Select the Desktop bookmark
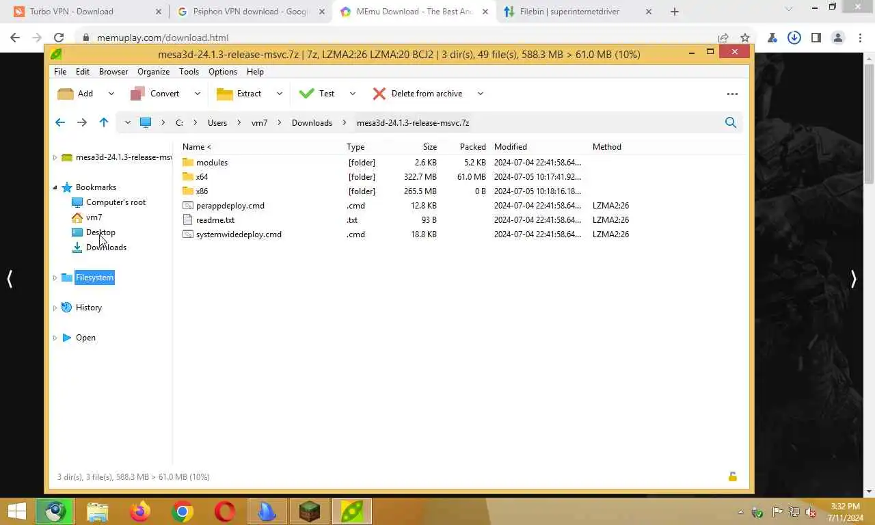The height and width of the screenshot is (525, 875). click(x=100, y=232)
